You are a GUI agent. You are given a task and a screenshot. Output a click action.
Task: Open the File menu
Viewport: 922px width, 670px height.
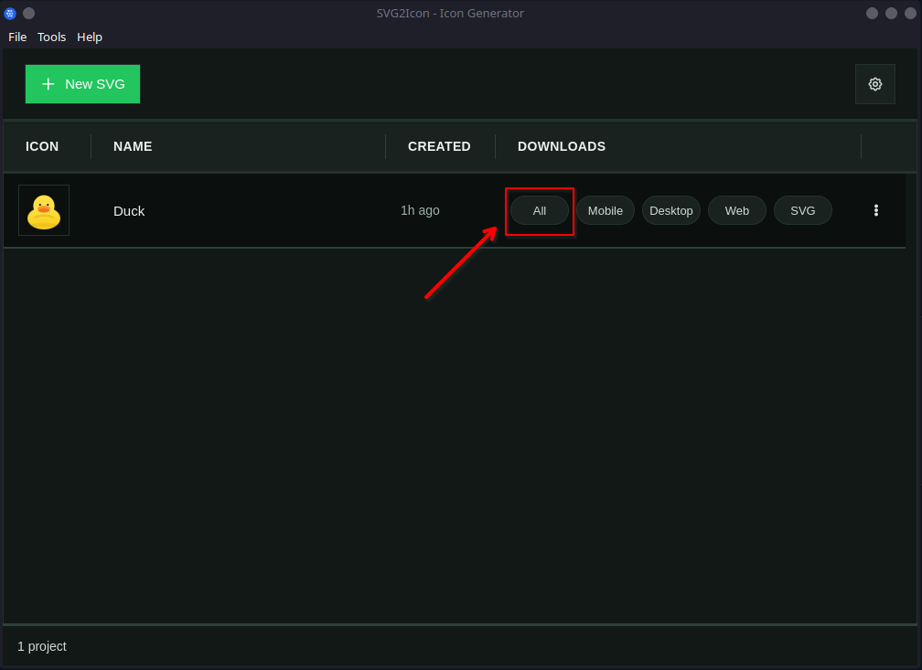tap(17, 37)
